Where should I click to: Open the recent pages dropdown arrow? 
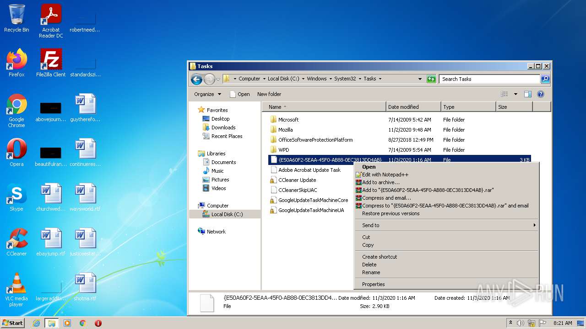[218, 79]
